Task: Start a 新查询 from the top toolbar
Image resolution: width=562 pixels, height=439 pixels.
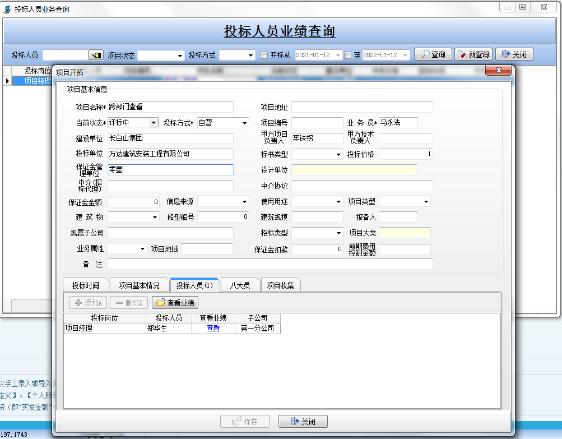Action: [x=473, y=54]
